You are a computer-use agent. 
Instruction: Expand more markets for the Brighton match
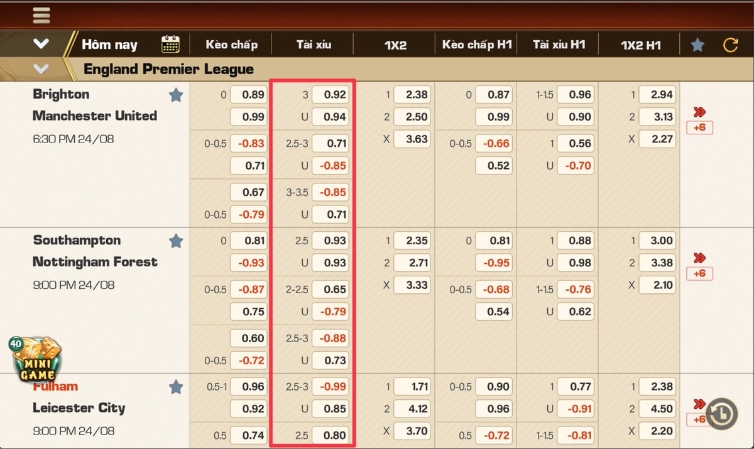click(699, 120)
